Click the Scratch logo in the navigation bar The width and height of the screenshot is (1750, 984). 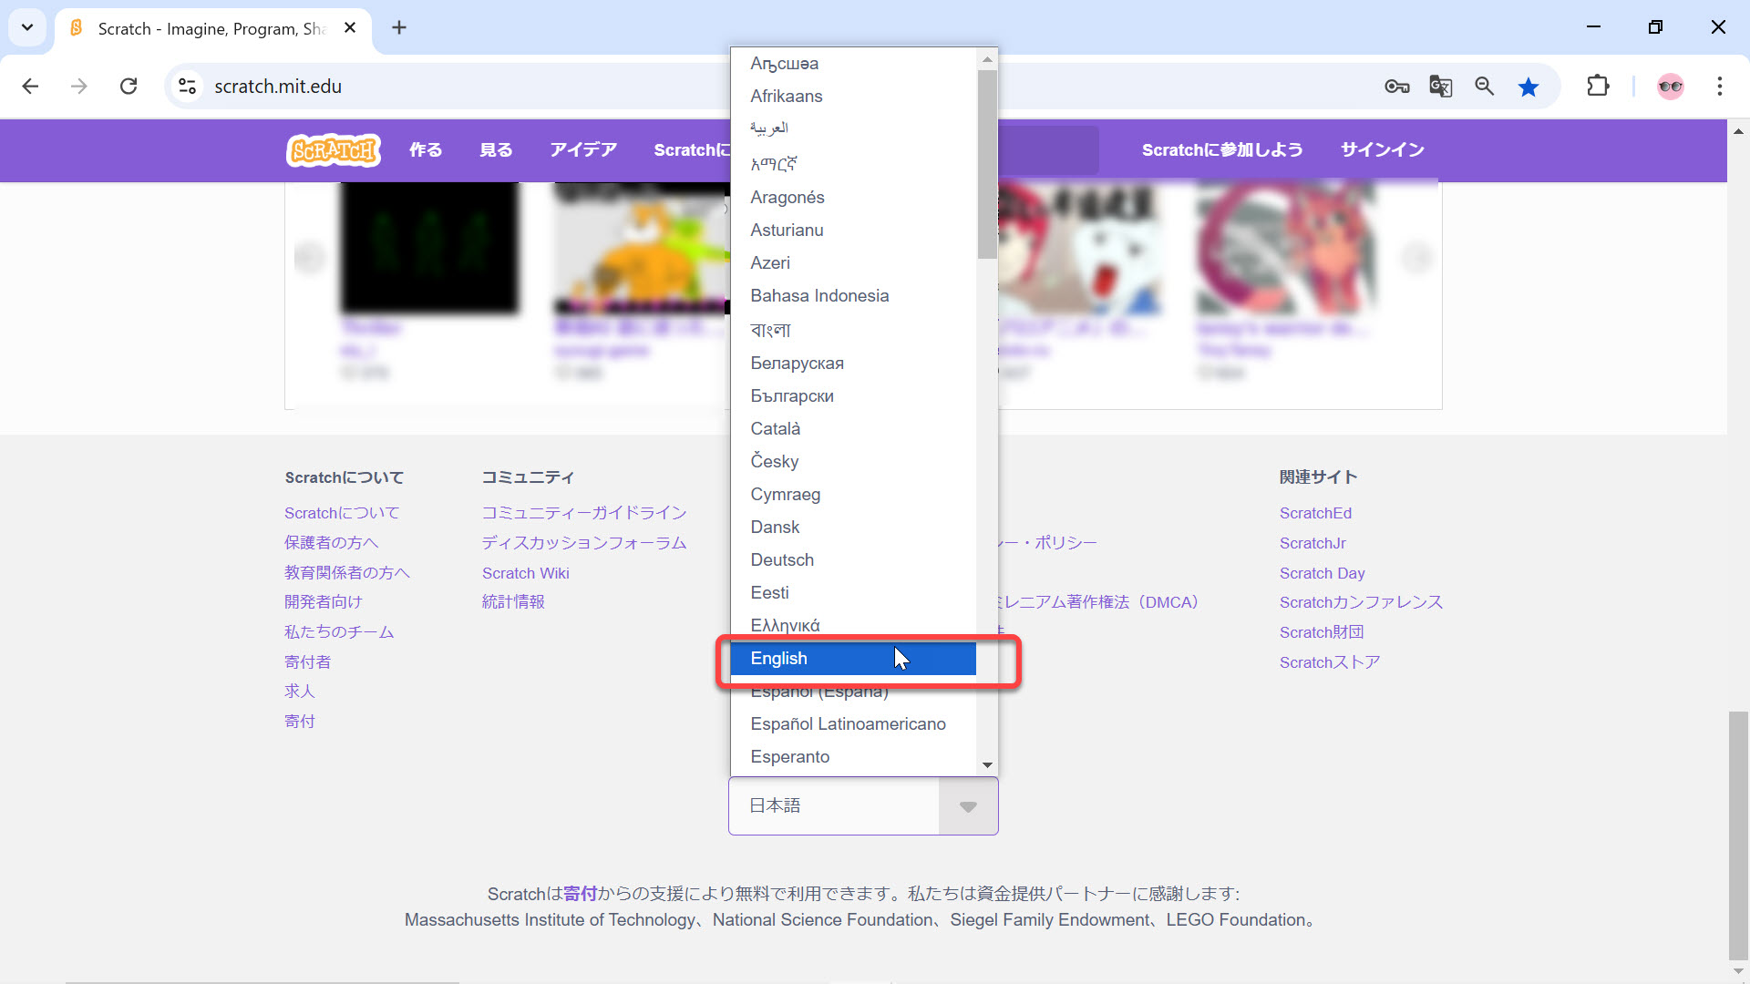tap(334, 149)
